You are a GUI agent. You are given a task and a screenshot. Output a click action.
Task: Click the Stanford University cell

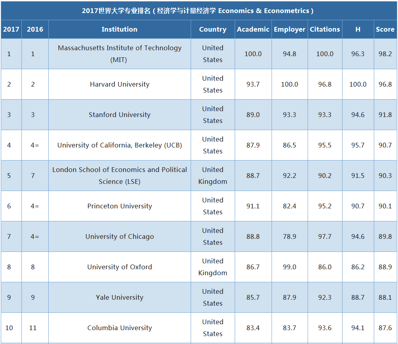pyautogui.click(x=120, y=115)
